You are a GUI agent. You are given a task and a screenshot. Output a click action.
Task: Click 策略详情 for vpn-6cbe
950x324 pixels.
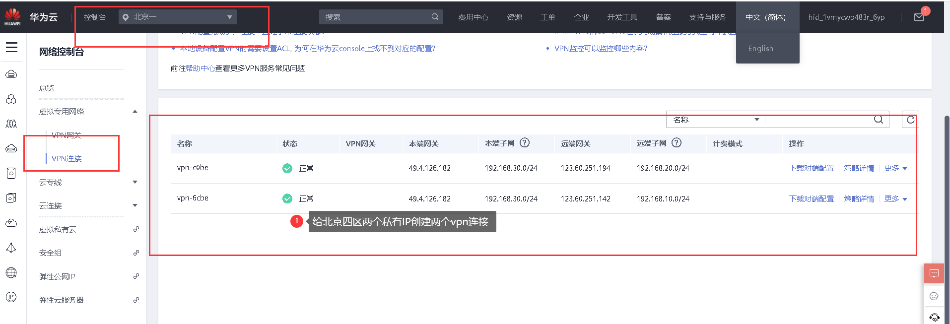point(859,198)
